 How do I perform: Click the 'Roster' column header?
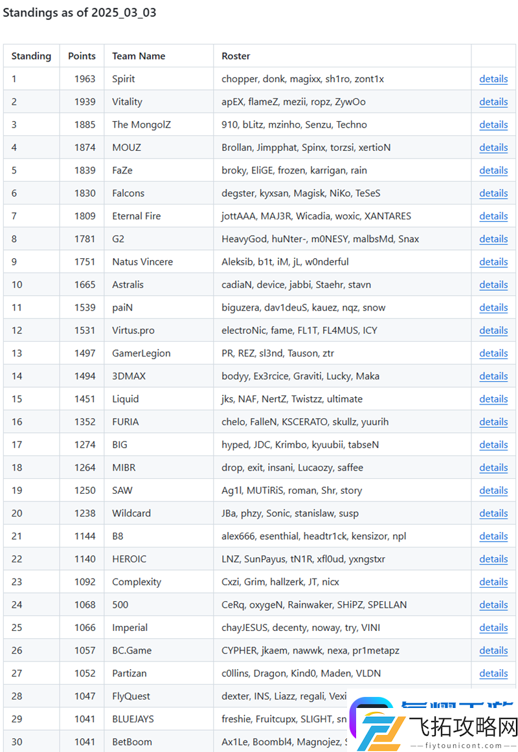236,56
